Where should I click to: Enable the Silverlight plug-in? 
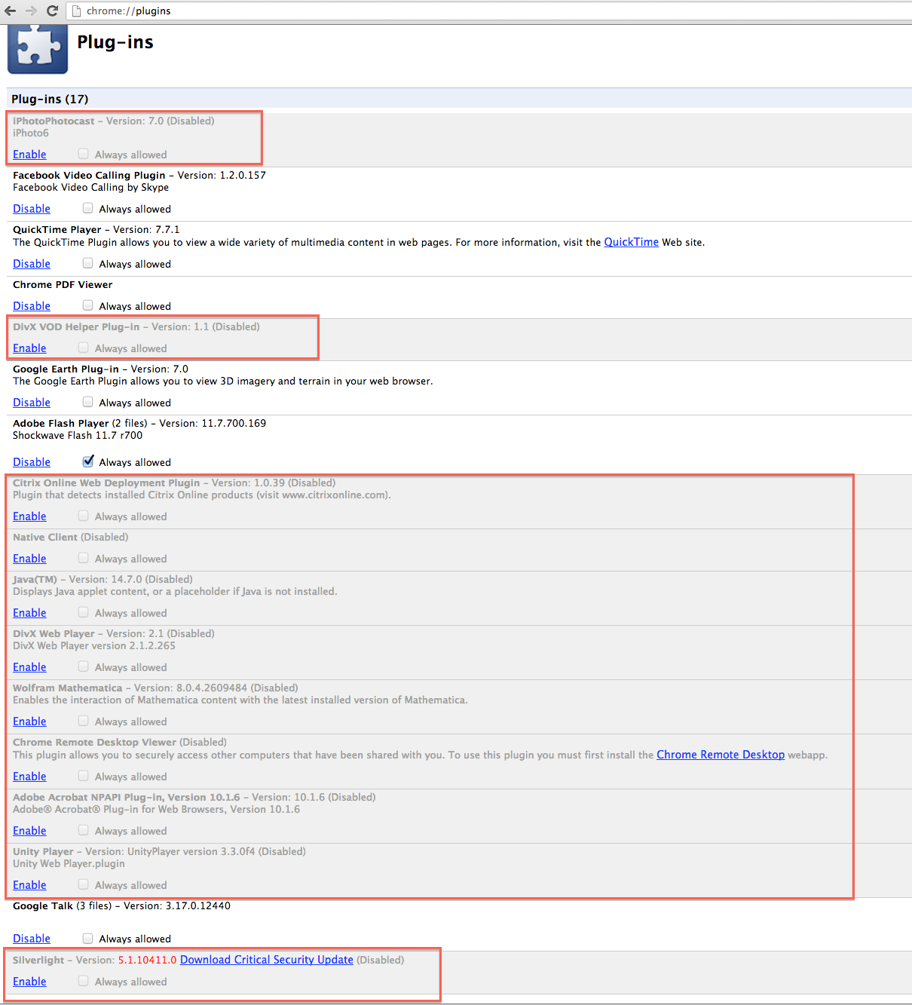29,982
